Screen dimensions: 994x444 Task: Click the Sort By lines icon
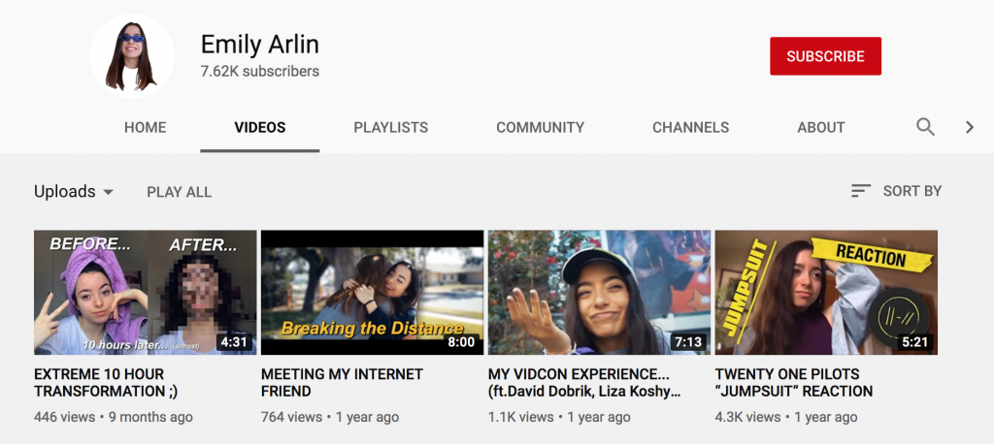pyautogui.click(x=860, y=191)
